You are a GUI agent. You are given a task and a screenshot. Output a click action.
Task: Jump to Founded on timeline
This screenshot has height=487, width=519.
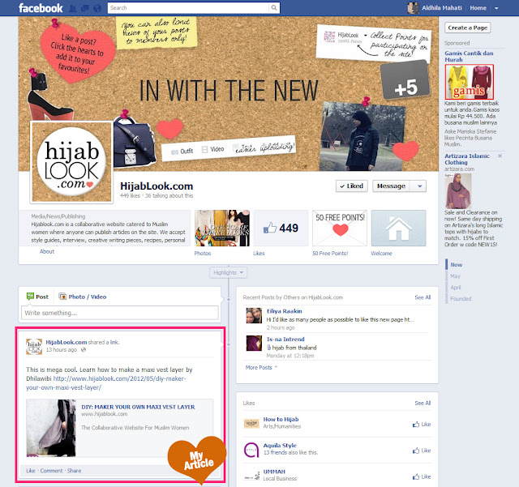[x=461, y=299]
